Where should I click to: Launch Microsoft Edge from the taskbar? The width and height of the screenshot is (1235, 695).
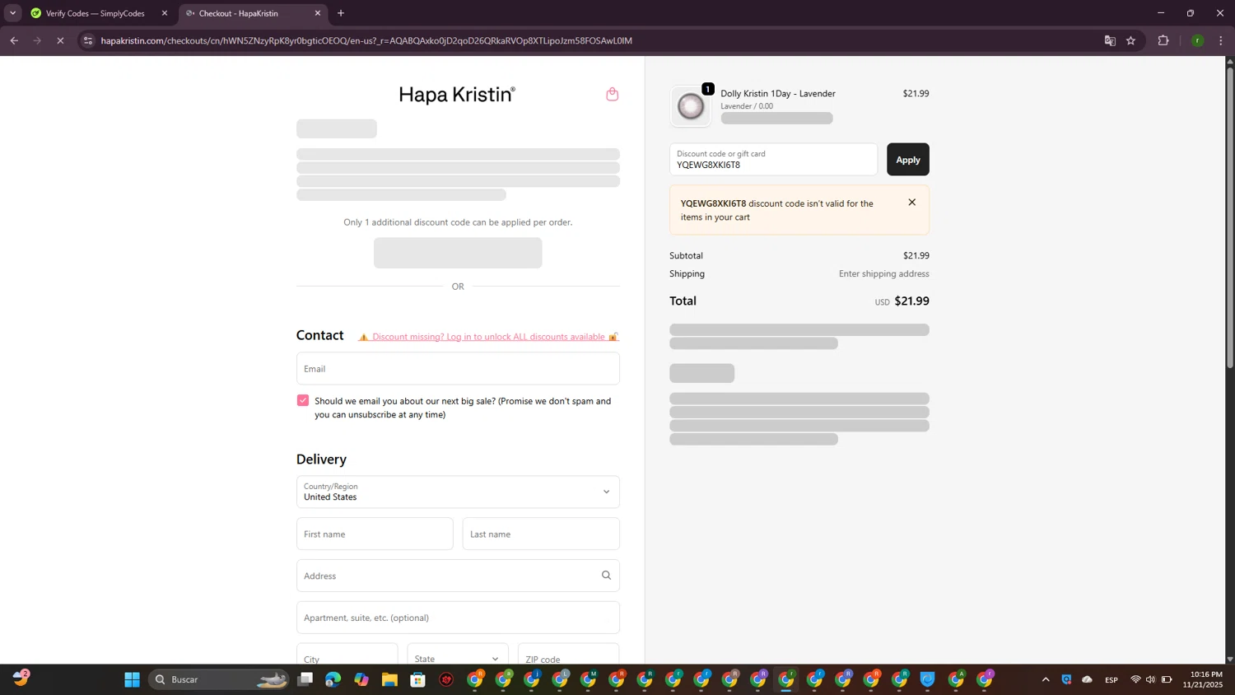pos(333,679)
